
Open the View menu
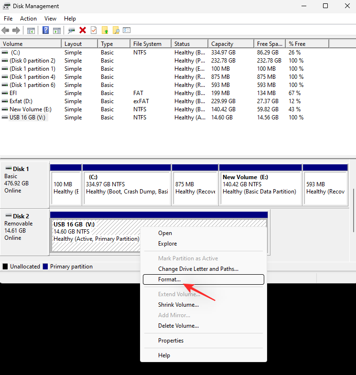(x=50, y=19)
